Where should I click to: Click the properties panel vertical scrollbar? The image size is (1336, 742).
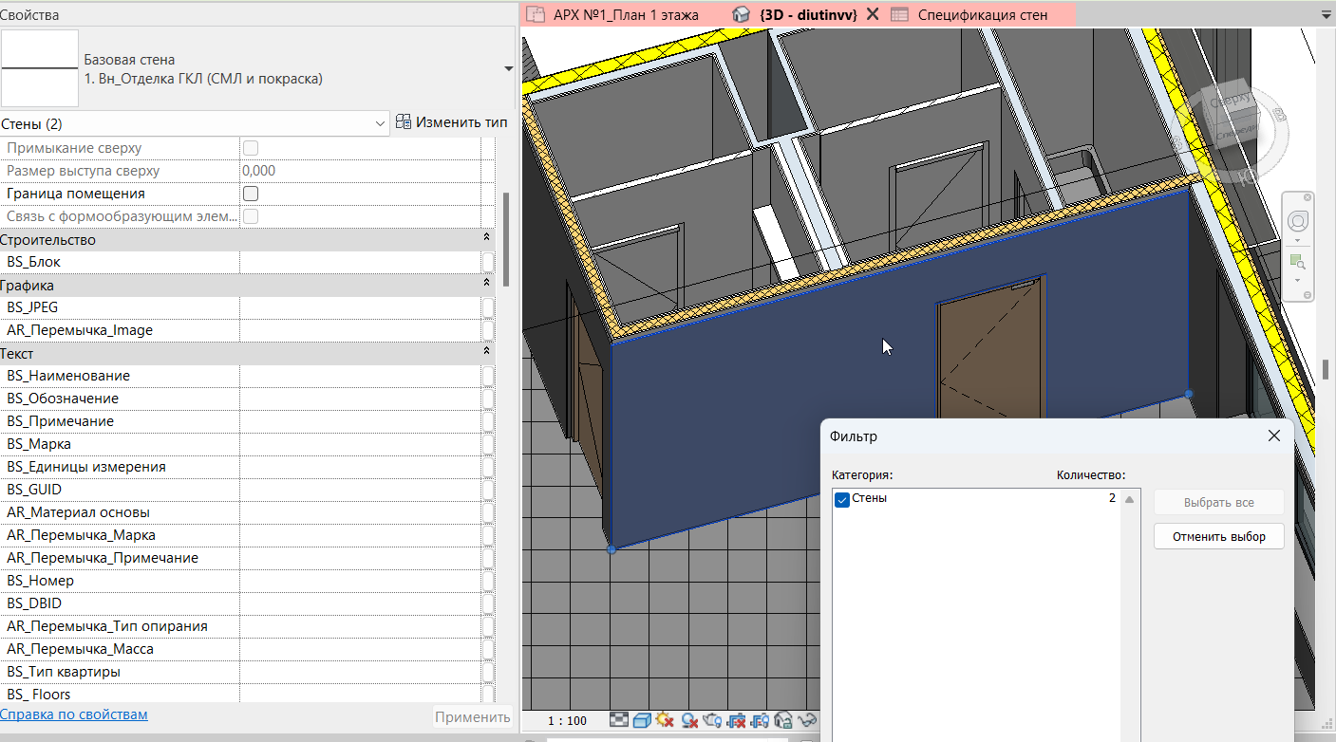pos(506,237)
